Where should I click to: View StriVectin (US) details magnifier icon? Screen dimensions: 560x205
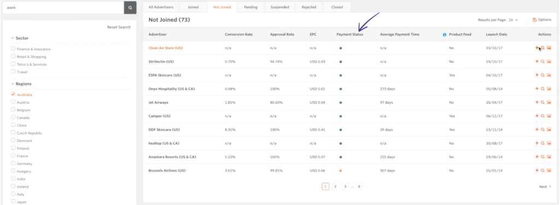[542, 62]
